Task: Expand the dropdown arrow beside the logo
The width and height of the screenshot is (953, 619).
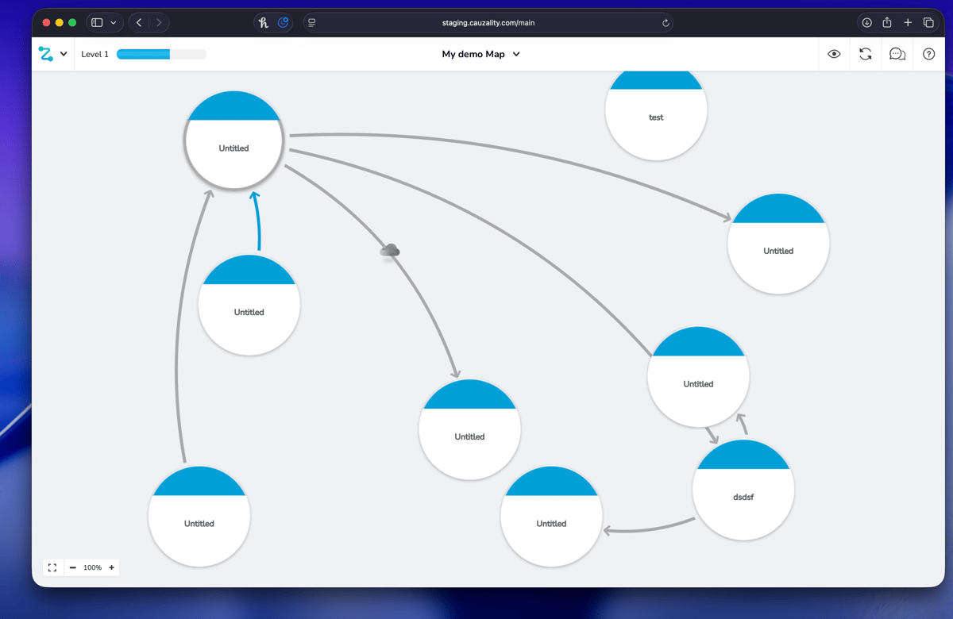Action: pos(64,54)
